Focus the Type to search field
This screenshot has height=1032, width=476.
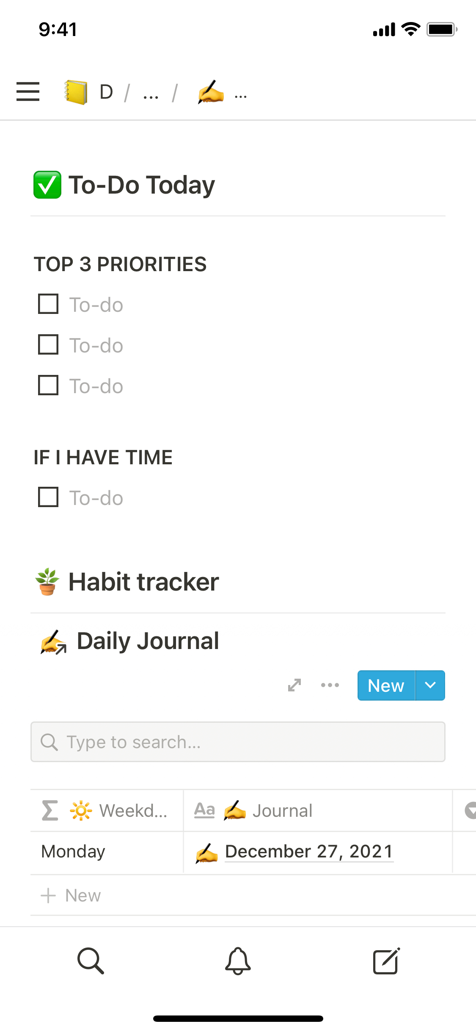(238, 742)
